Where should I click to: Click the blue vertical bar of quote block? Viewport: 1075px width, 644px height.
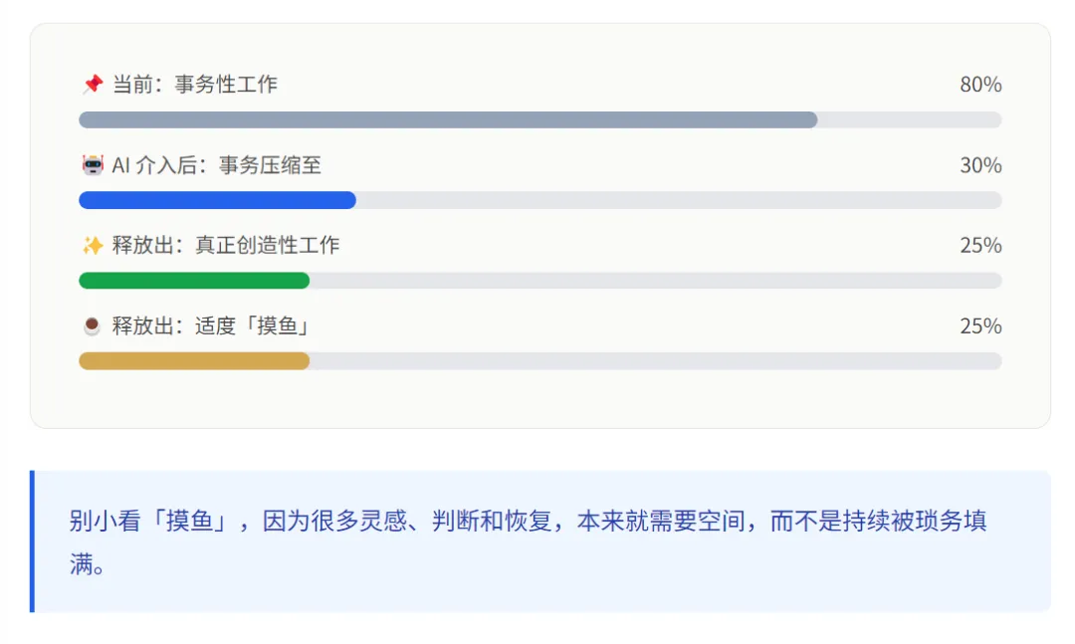point(32,541)
